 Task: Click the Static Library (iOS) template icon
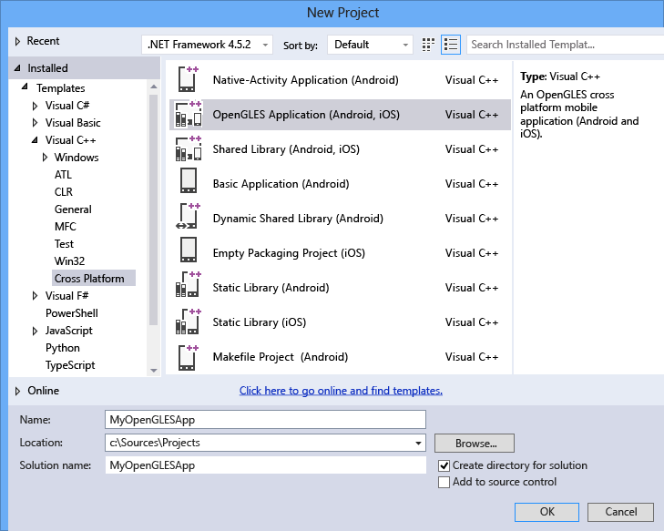pos(189,322)
